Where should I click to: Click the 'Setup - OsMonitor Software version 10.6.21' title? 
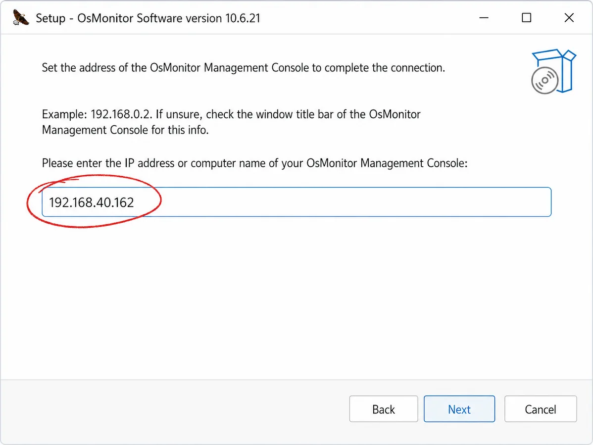pos(148,18)
